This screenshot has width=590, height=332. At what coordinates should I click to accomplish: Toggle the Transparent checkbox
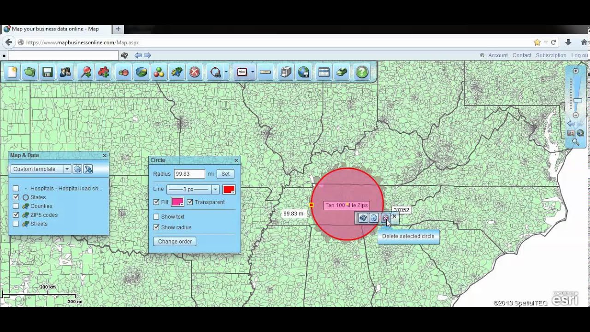point(190,202)
